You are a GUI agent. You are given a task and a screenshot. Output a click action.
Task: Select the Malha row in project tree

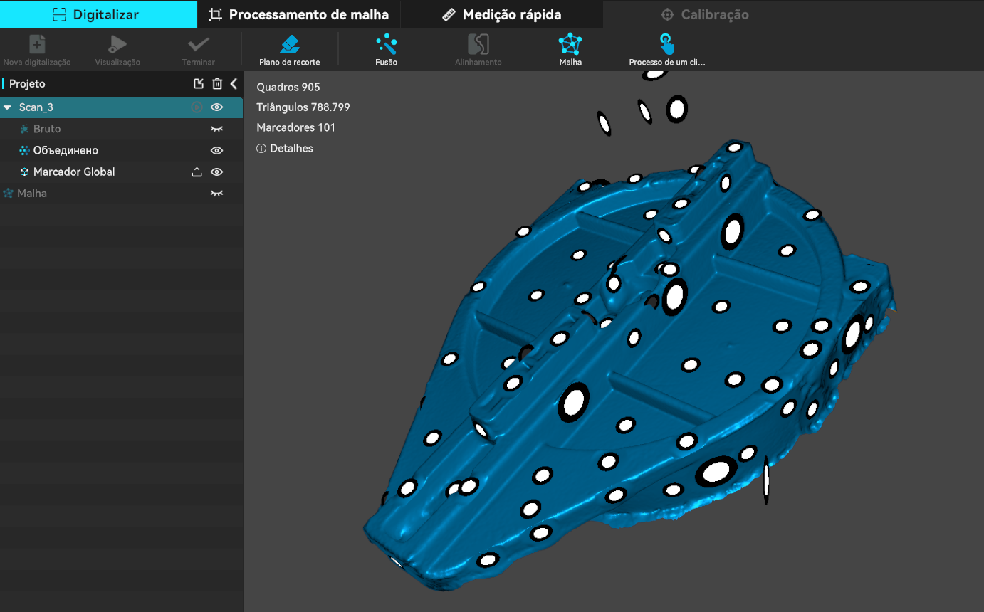[x=121, y=193]
